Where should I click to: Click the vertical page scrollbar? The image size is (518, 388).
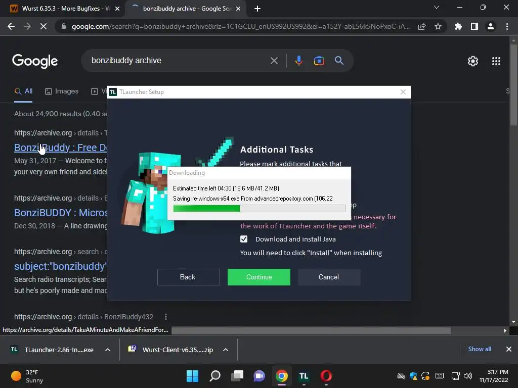pos(513,84)
